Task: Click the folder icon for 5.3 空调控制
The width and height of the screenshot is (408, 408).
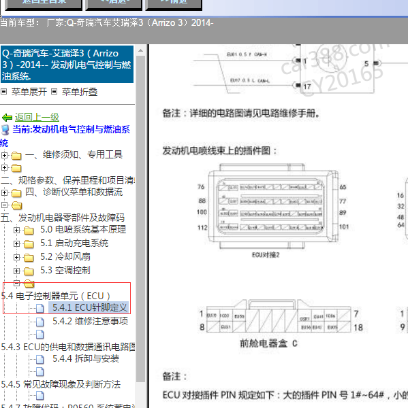Action: pos(29,271)
